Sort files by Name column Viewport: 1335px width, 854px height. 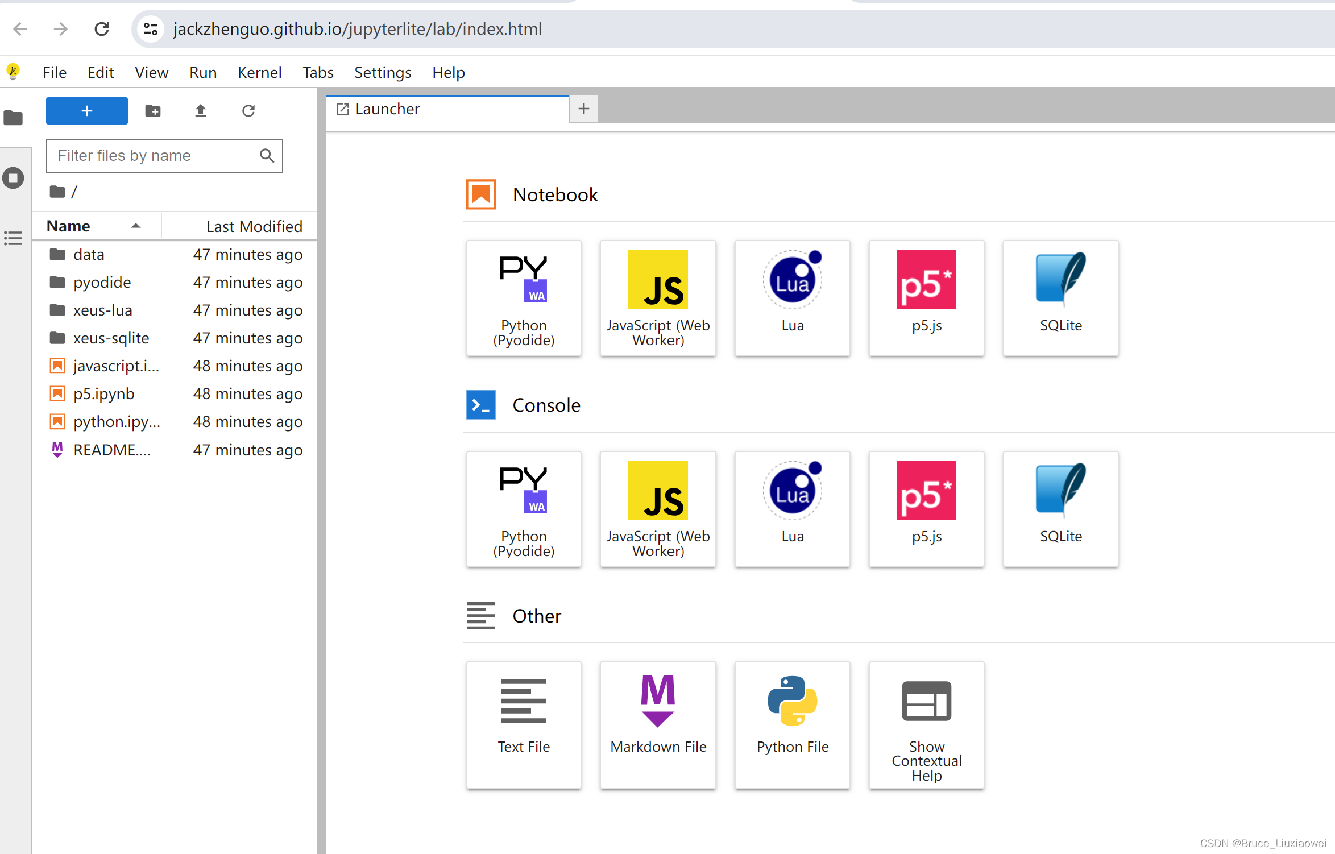[x=97, y=226]
